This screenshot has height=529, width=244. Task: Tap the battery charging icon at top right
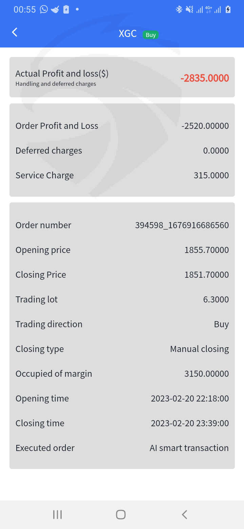pyautogui.click(x=228, y=9)
